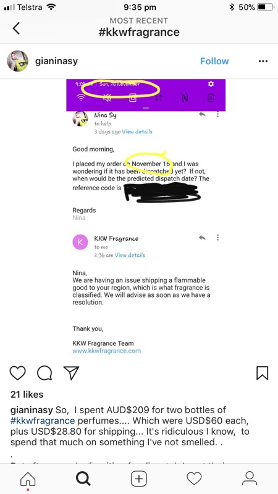Open the gianinasy username beside the avatar
278x494 pixels.
(x=56, y=61)
